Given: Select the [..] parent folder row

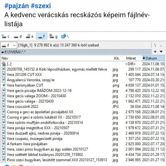Looking at the screenshot, I should 83,64.
